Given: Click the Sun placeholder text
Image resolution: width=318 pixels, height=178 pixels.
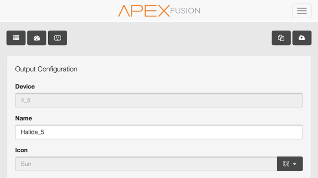Looking at the screenshot, I should (x=26, y=164).
